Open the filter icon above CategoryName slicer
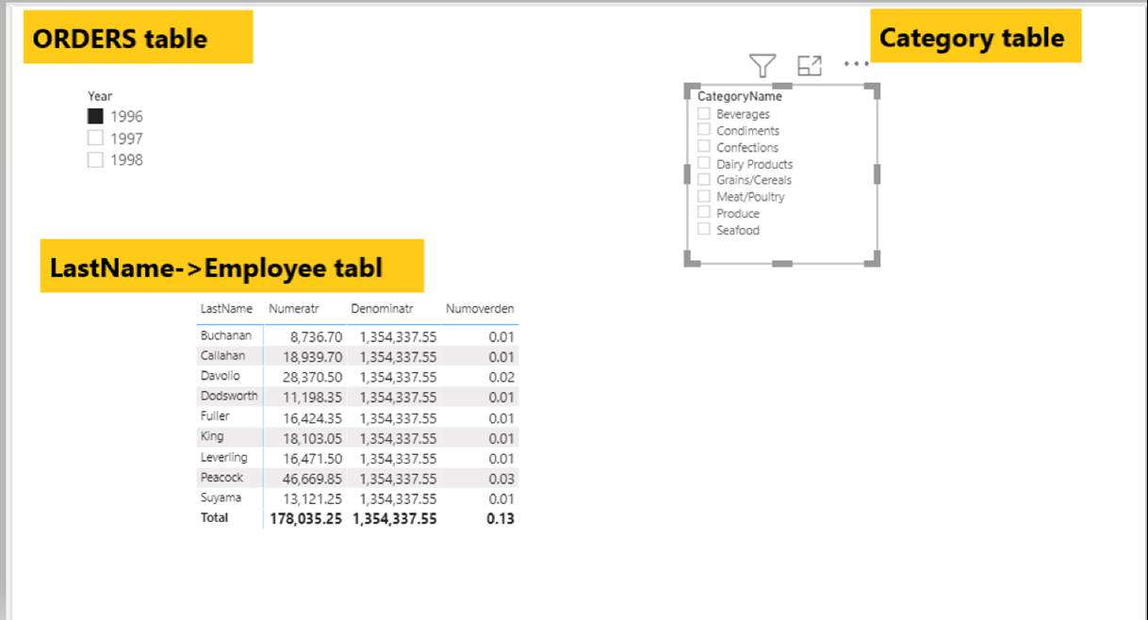The image size is (1148, 620). pyautogui.click(x=763, y=65)
